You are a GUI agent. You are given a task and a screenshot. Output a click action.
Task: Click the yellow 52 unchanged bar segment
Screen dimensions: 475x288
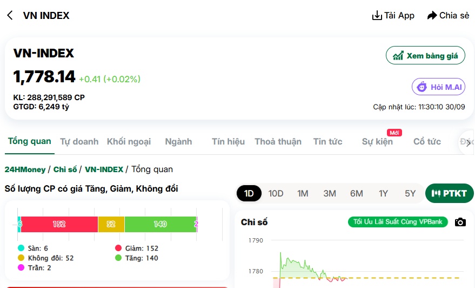111,224
